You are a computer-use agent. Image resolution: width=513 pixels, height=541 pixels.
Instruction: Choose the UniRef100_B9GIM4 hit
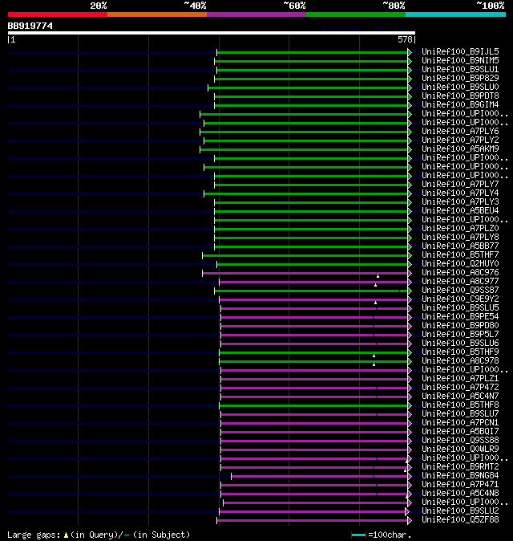tap(460, 105)
